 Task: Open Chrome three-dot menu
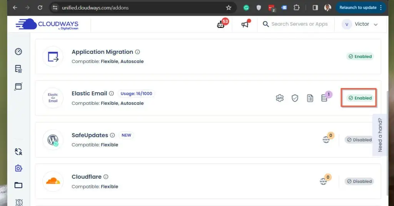[x=381, y=8]
